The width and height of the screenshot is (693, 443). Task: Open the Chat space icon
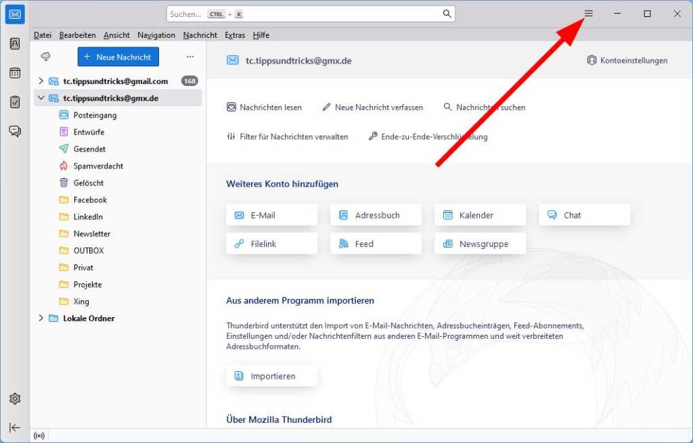[15, 131]
